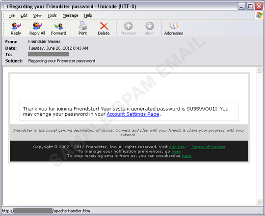Click 'here' for notification preferences
Viewport: 265px width, 216px height.
tap(176, 151)
